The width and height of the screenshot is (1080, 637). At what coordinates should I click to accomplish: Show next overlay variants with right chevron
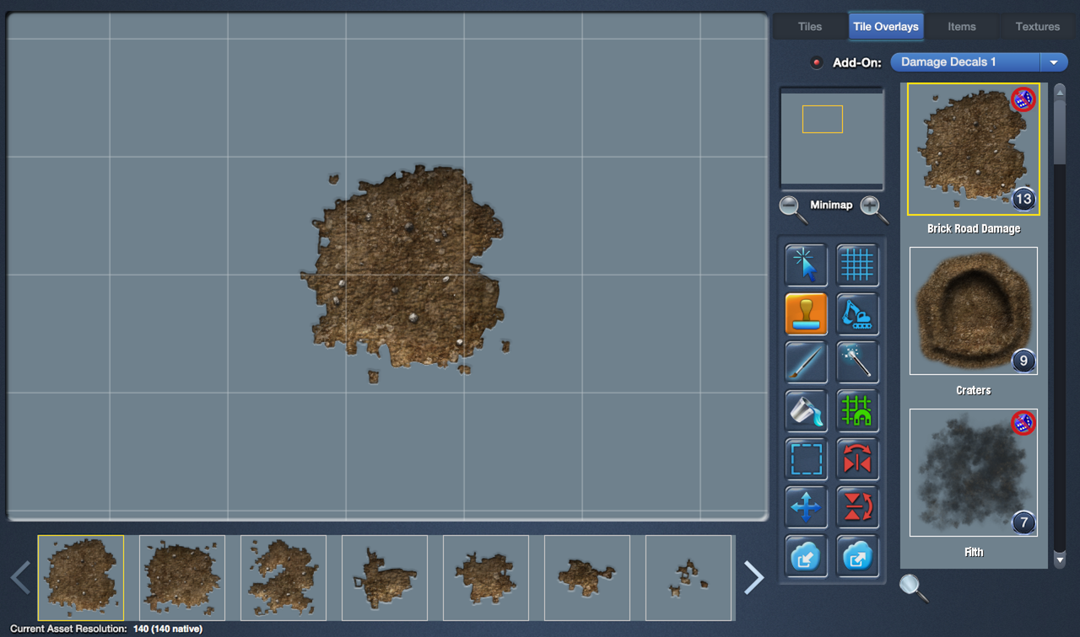753,578
